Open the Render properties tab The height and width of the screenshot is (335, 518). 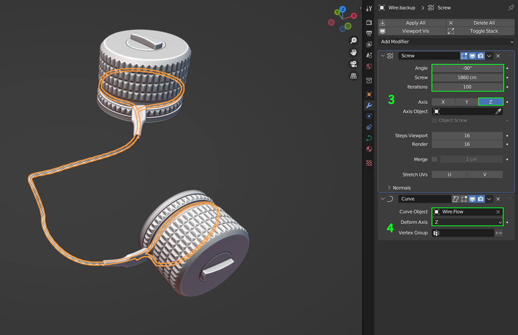click(369, 23)
